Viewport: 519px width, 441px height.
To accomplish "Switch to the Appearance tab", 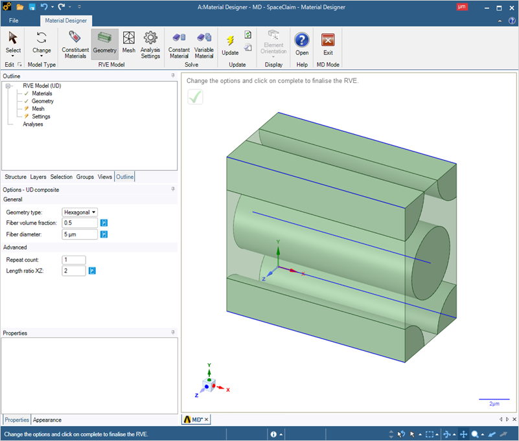I will (x=47, y=420).
